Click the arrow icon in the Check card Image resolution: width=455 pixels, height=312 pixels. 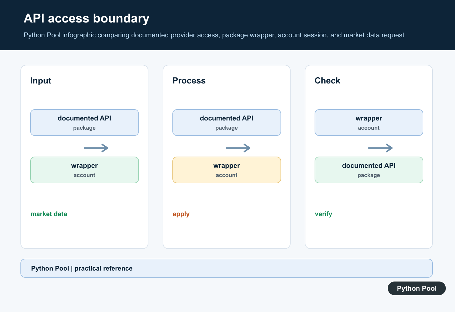point(380,148)
